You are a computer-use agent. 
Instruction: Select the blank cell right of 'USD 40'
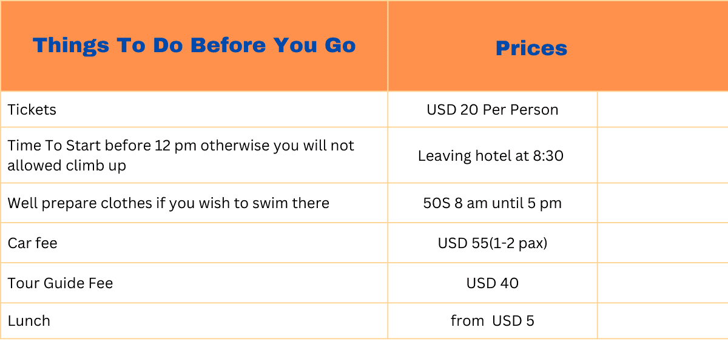(662, 283)
